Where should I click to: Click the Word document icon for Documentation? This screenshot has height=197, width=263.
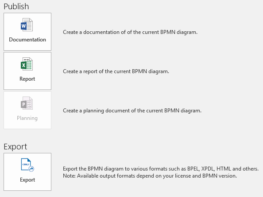click(27, 25)
